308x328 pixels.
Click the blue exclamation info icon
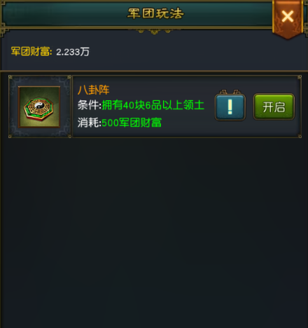pos(230,107)
